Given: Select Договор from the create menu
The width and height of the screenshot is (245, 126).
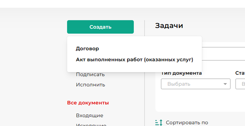Looking at the screenshot, I should point(87,49).
